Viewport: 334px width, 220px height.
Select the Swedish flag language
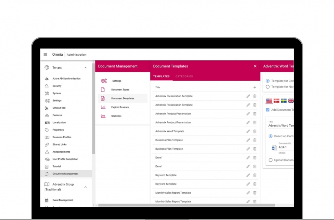(284, 101)
